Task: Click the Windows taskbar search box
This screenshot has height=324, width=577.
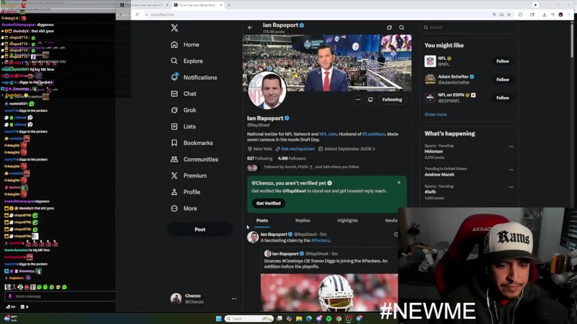Action: click(x=249, y=319)
